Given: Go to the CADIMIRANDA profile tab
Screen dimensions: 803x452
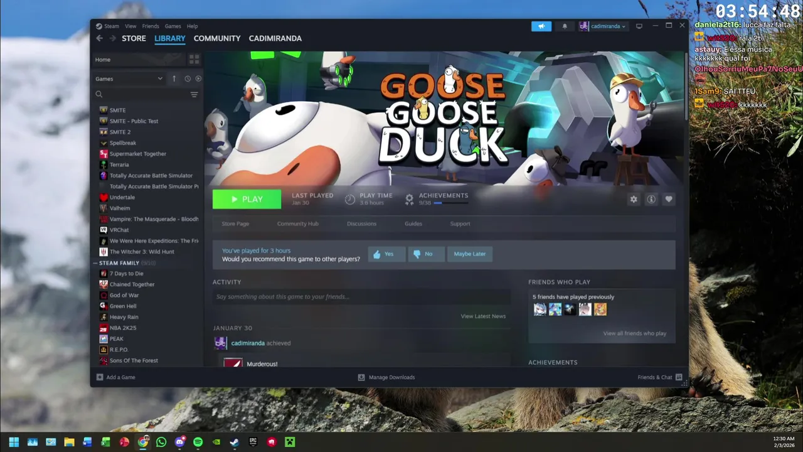Looking at the screenshot, I should click(x=275, y=38).
